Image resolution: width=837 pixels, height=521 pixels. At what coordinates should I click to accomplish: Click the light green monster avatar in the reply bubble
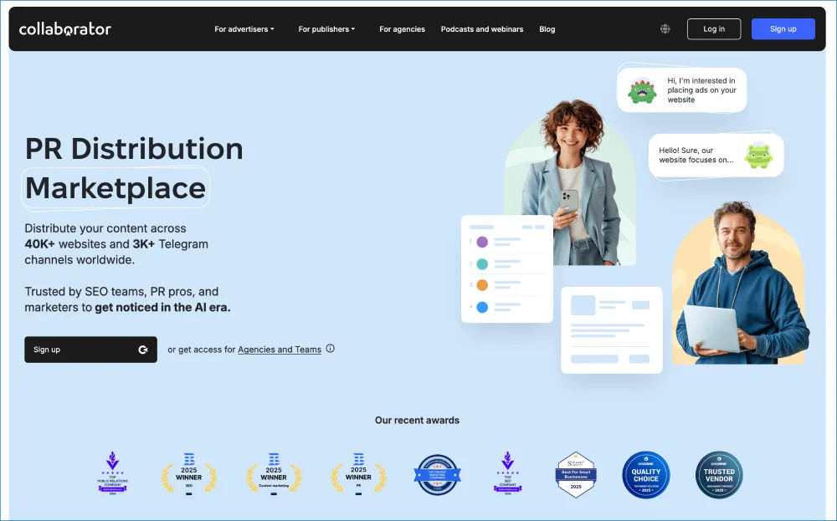point(758,156)
